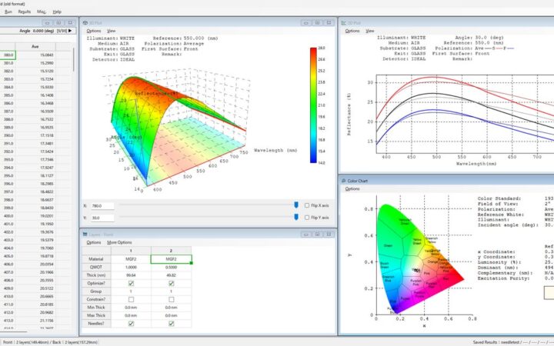Minimize the 3D Plot window

coord(306,22)
